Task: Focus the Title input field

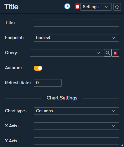Action: [x=76, y=23]
